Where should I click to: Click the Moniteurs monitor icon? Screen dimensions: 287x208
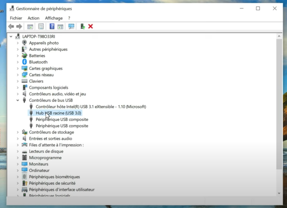pyautogui.click(x=24, y=164)
